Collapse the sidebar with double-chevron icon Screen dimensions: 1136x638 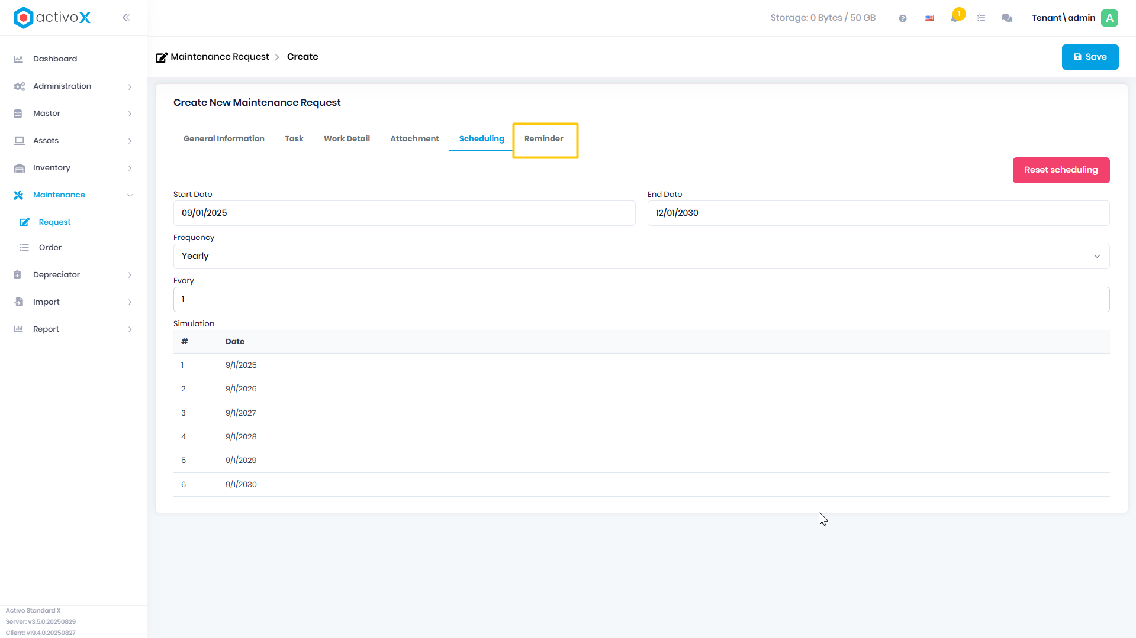(x=126, y=18)
